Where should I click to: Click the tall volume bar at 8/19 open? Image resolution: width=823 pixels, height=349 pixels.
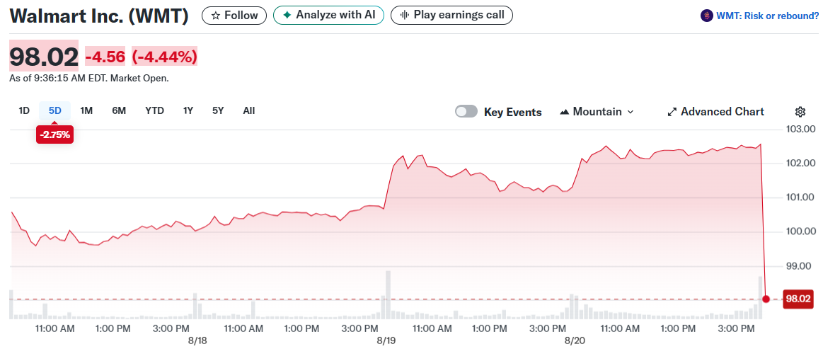point(388,295)
